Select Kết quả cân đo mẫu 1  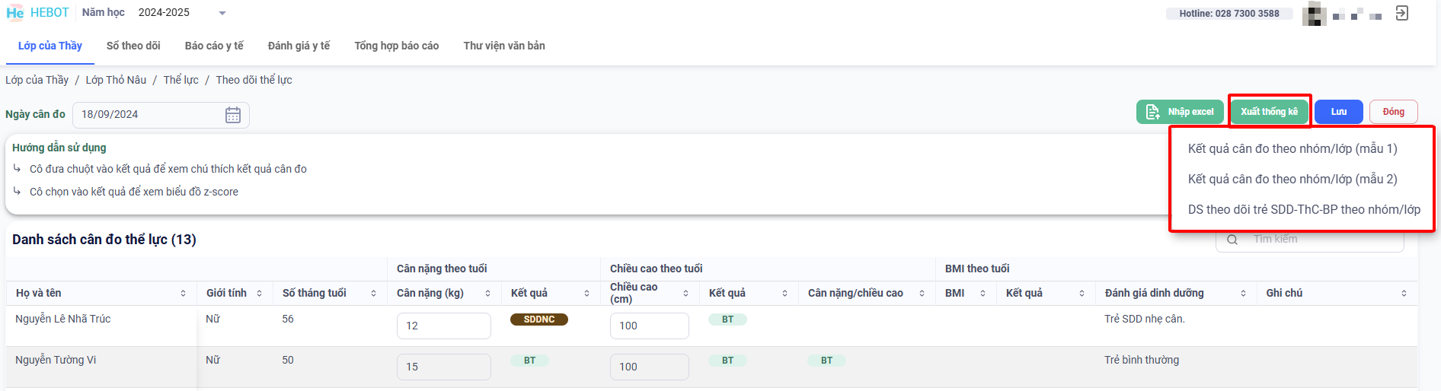1292,149
